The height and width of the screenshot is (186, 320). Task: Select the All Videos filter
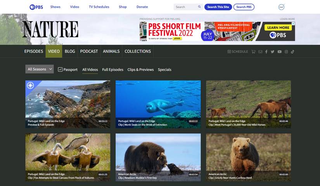pyautogui.click(x=90, y=69)
